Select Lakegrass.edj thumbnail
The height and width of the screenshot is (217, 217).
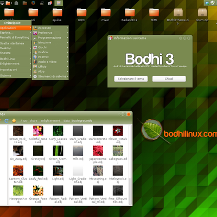(118, 151)
